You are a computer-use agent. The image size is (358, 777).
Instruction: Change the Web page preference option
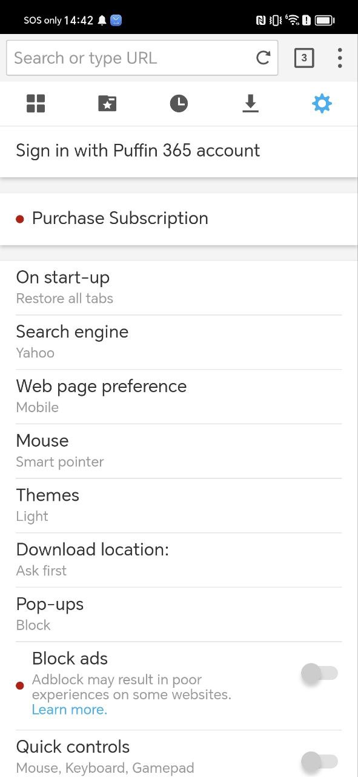coord(179,396)
